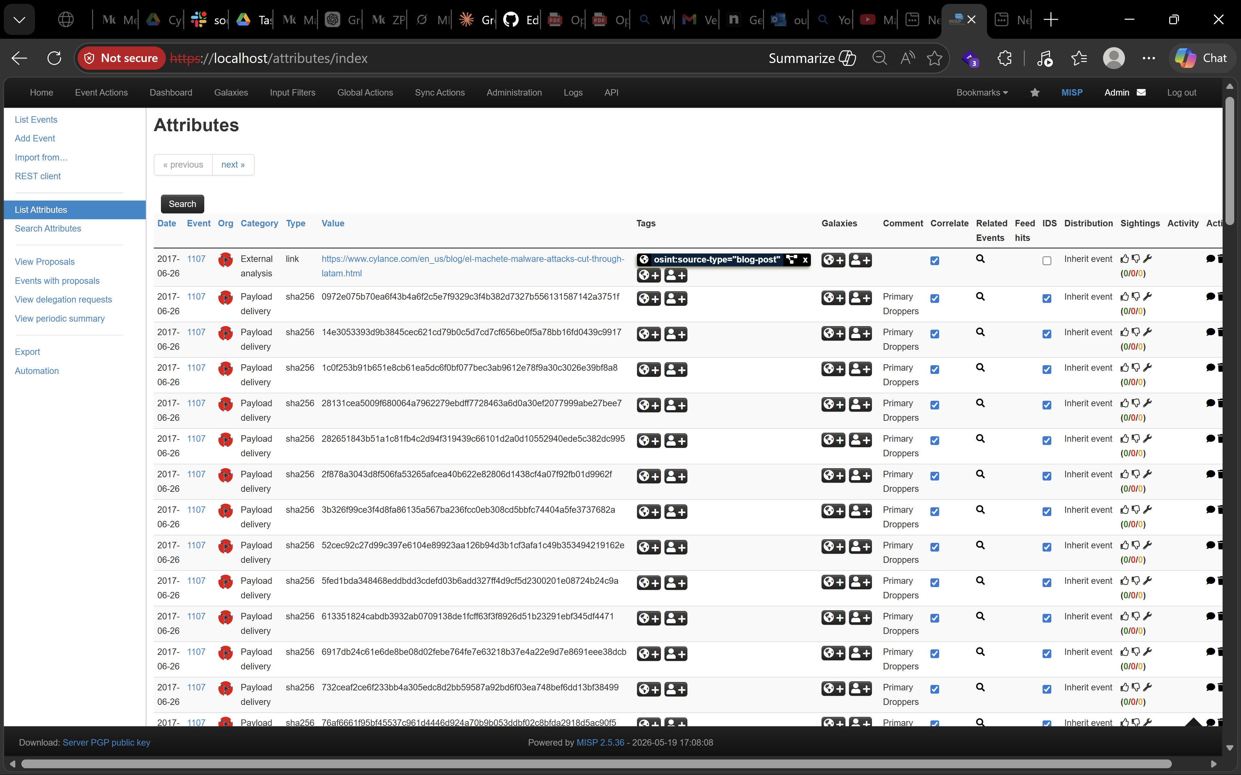1241x775 pixels.
Task: Open browser Settings and more ellipsis
Action: point(1149,58)
